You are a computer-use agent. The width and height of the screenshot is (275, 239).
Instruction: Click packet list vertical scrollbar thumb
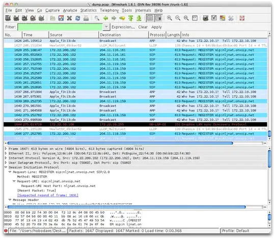pyautogui.click(x=269, y=134)
